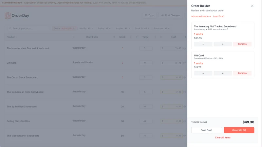Click the $49.30 order total
Viewport: 262px width, 147px height.
[x=248, y=122]
